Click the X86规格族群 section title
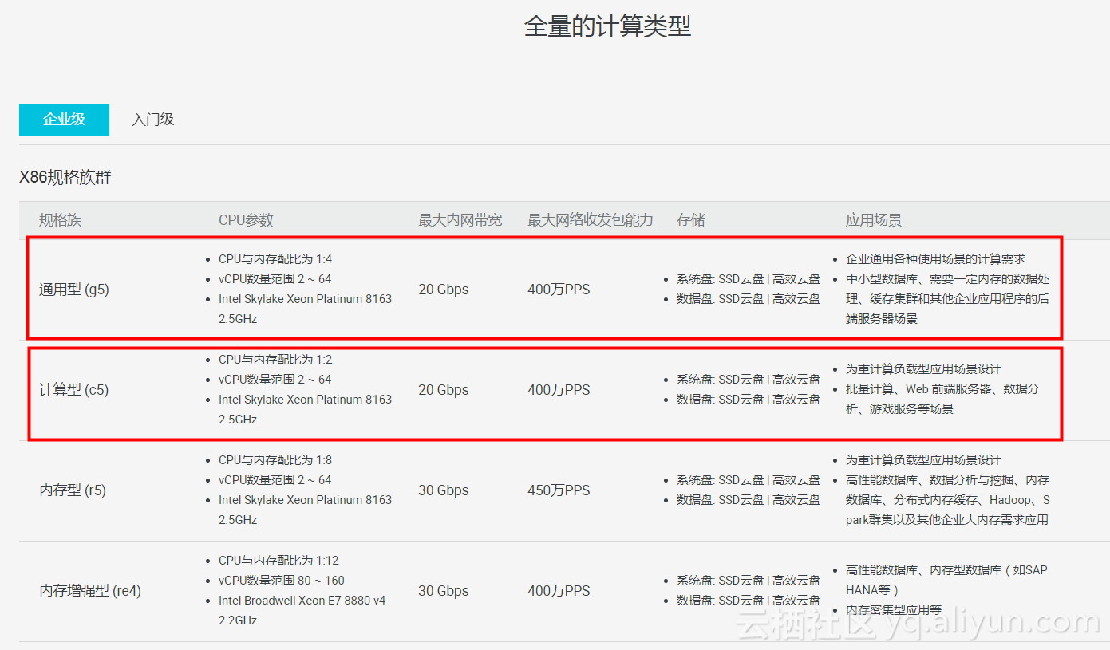Screen dimensions: 1110x650 point(65,178)
